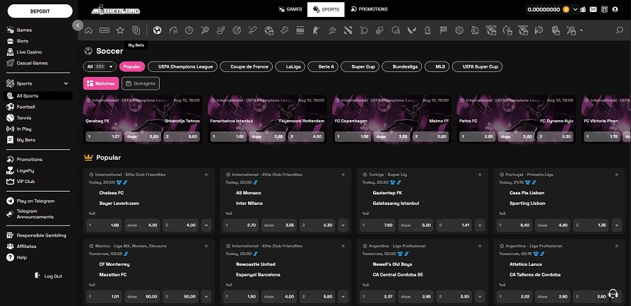Open the user profile icon
Image resolution: width=631 pixels, height=306 pixels.
point(615,10)
